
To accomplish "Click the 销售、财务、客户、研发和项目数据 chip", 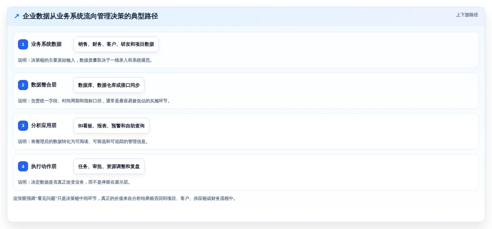I will (x=116, y=44).
